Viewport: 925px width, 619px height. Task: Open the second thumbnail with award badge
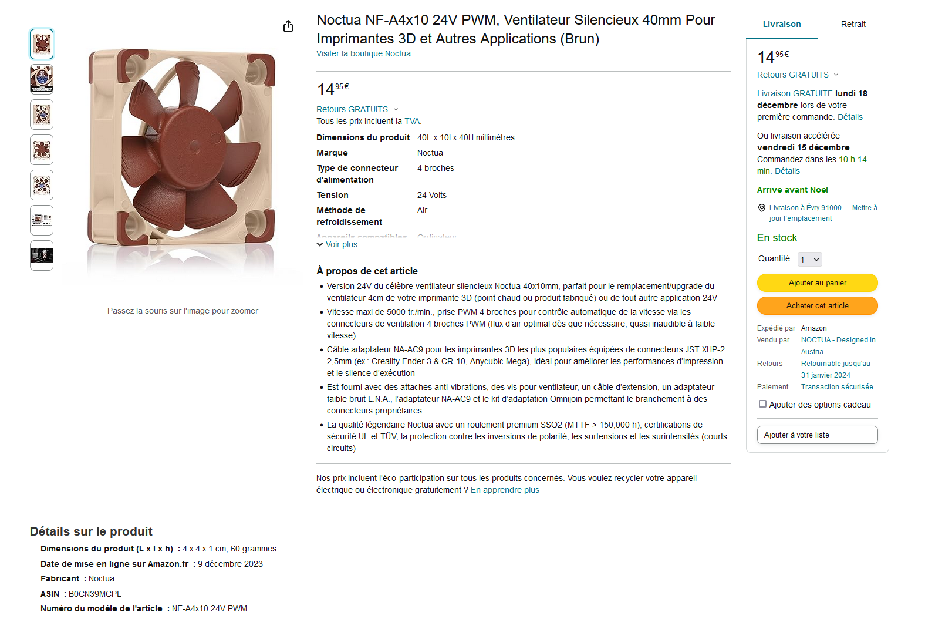click(x=42, y=79)
